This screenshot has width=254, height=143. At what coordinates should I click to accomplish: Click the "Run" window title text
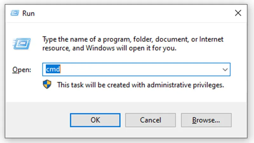coord(28,13)
